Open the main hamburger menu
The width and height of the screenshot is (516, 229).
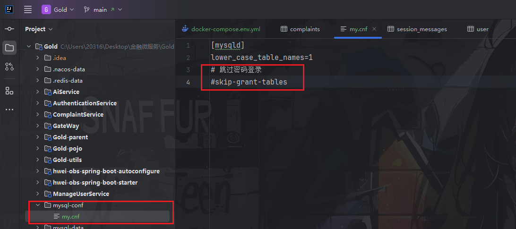point(28,9)
